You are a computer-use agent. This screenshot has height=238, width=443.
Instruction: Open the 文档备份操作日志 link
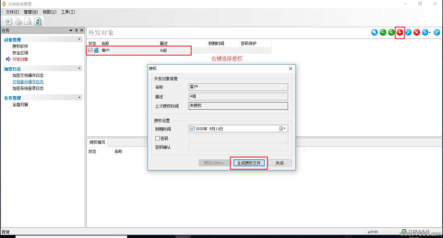28,82
